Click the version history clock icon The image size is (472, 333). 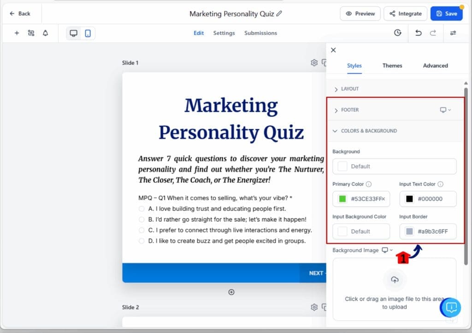click(x=397, y=33)
